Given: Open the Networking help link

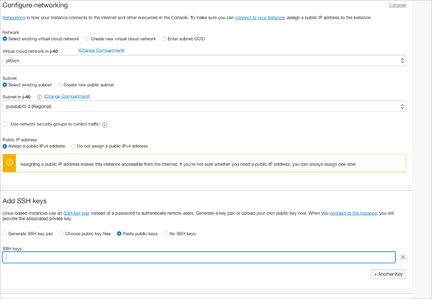Looking at the screenshot, I should pos(14,18).
